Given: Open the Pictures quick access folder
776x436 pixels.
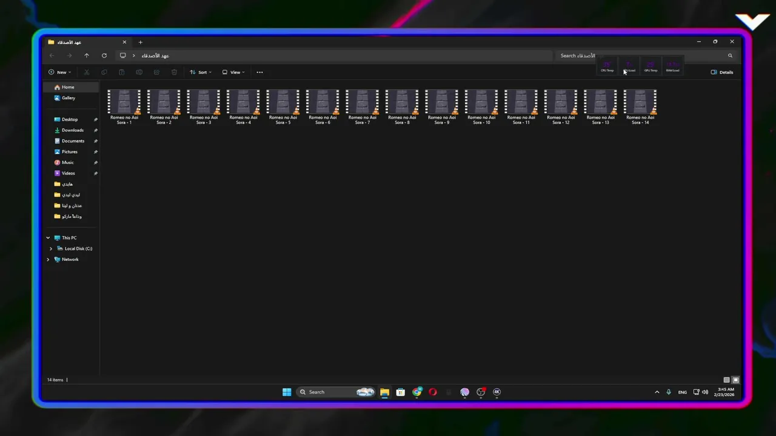Looking at the screenshot, I should (x=70, y=151).
